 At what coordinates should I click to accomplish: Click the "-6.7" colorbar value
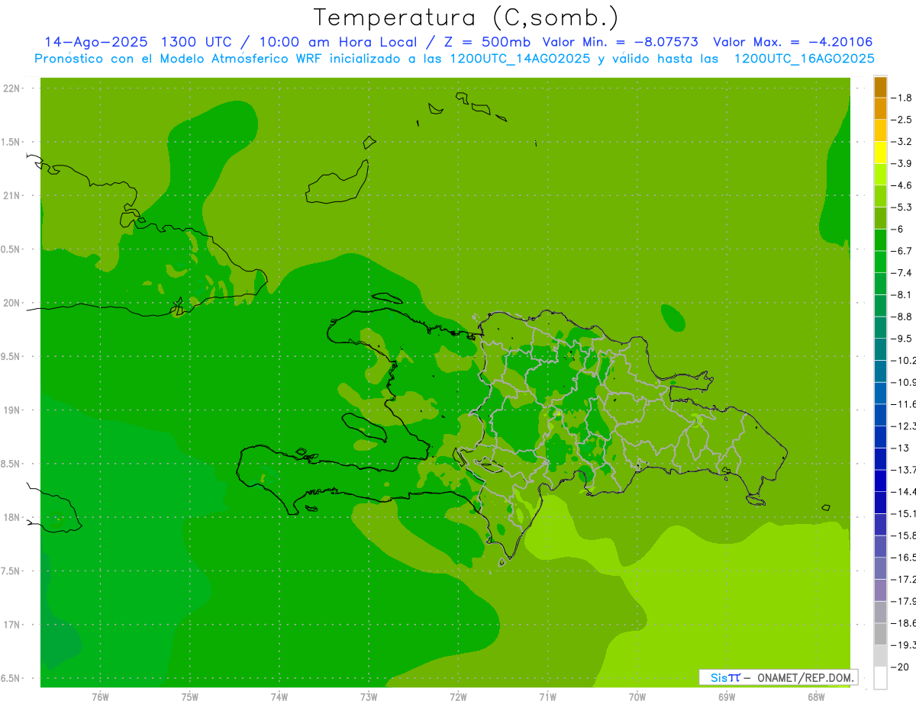click(x=901, y=251)
